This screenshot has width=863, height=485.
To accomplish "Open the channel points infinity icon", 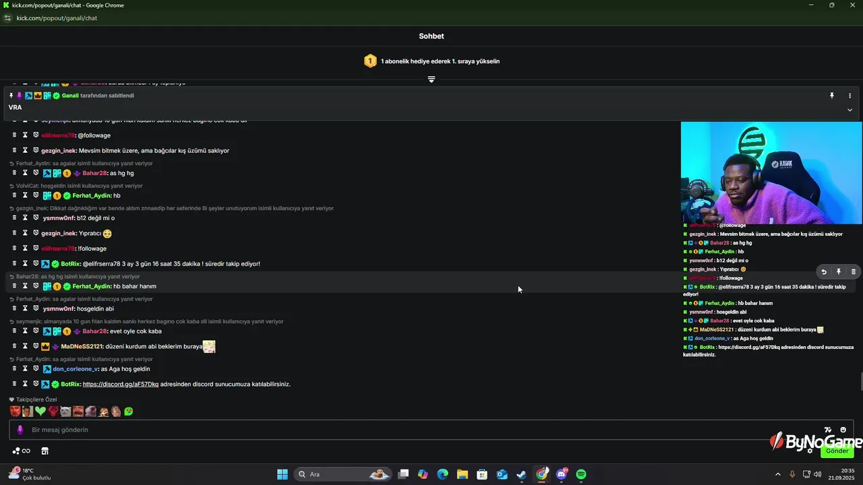I will point(22,451).
